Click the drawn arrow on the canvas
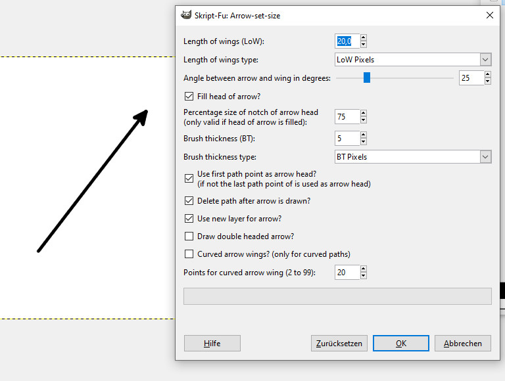 tap(92, 181)
